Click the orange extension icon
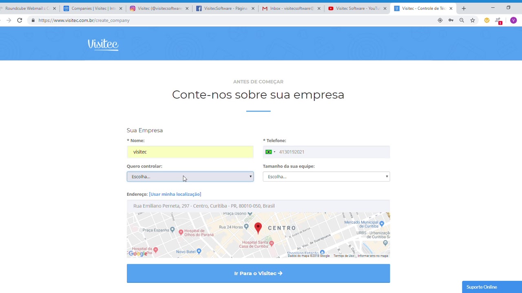 (487, 20)
